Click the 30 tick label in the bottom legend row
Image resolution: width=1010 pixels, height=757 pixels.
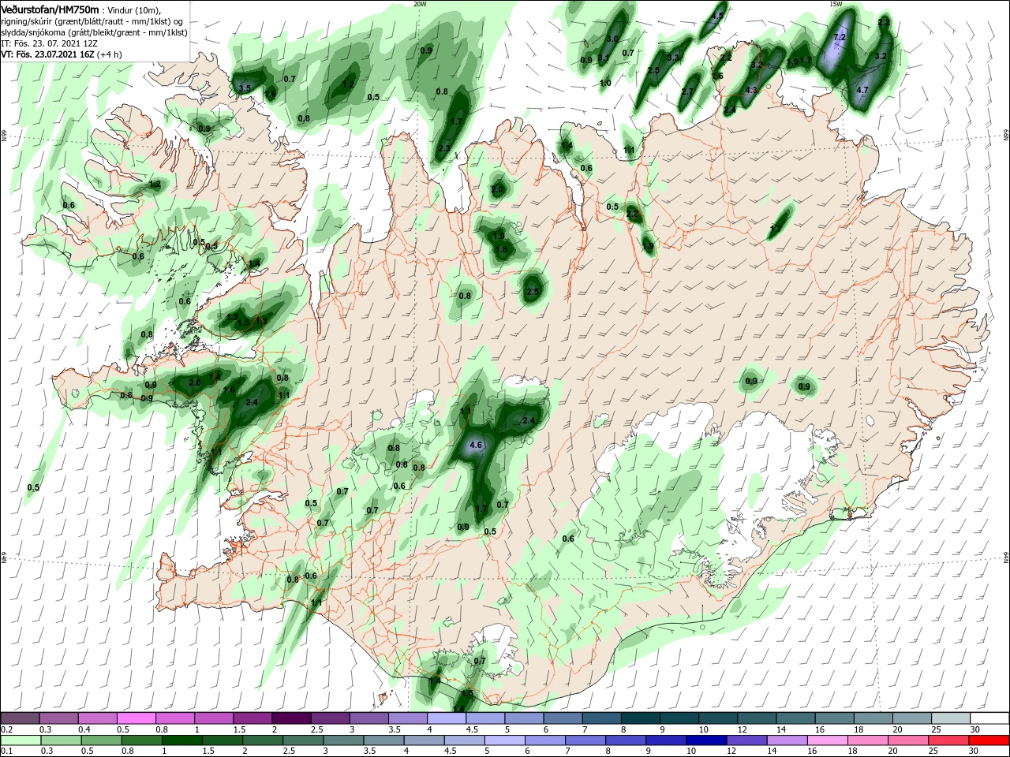973,751
